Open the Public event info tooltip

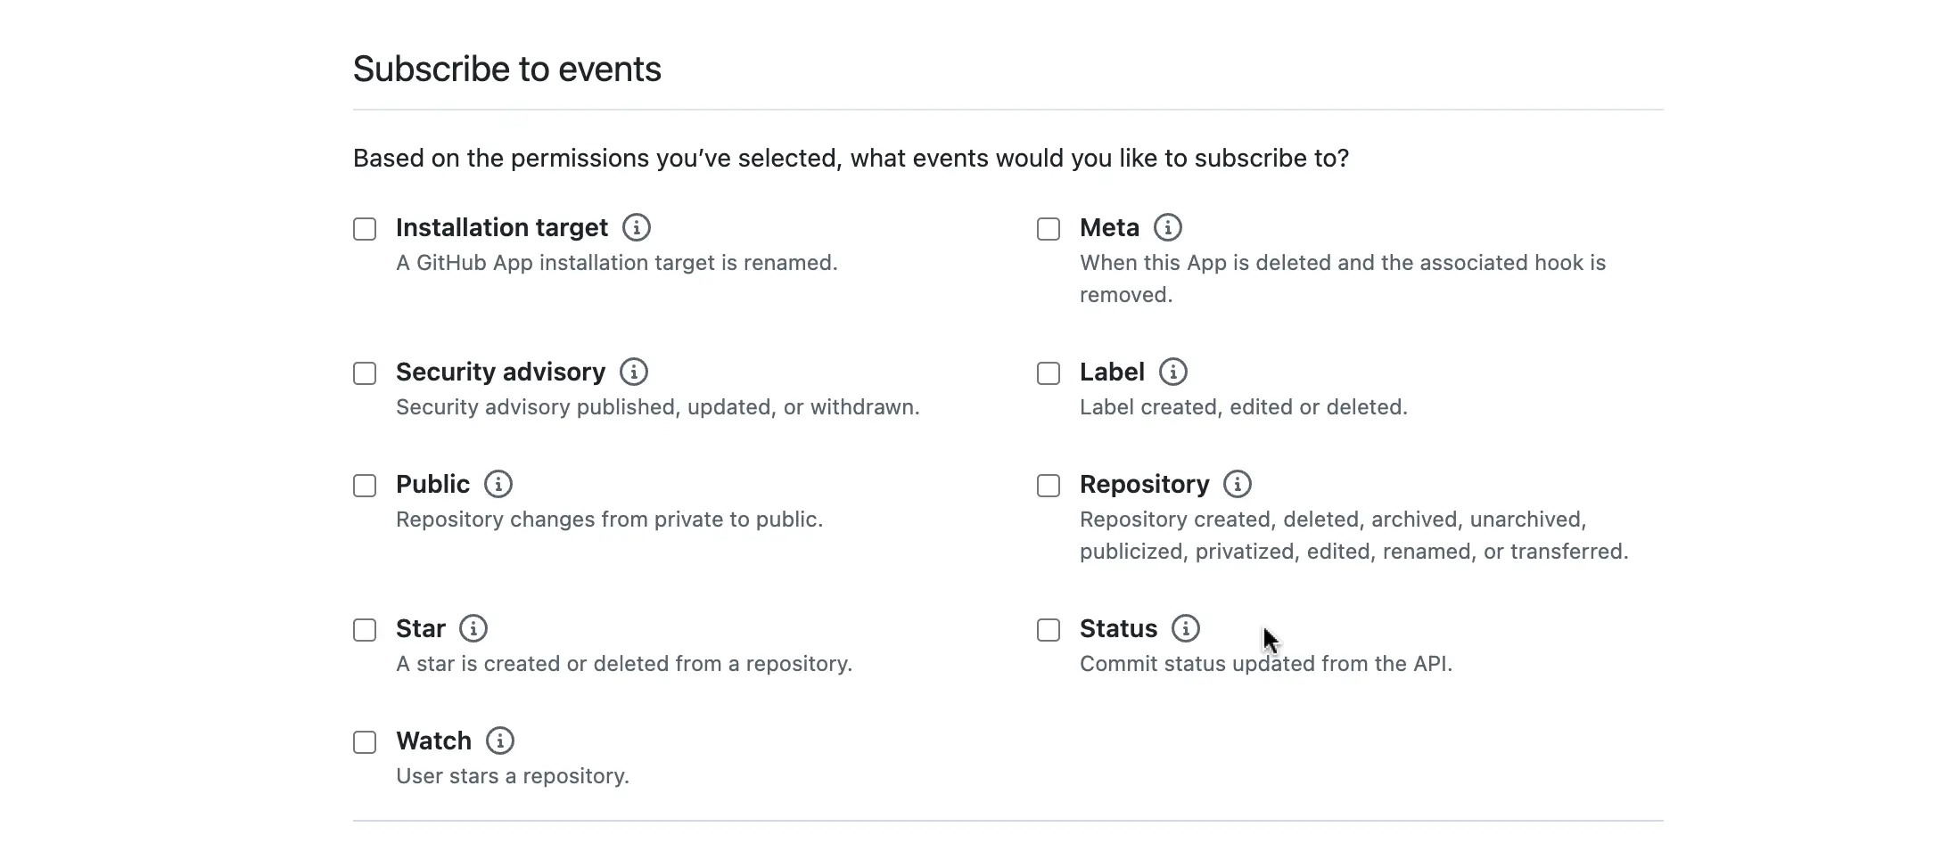pos(498,485)
